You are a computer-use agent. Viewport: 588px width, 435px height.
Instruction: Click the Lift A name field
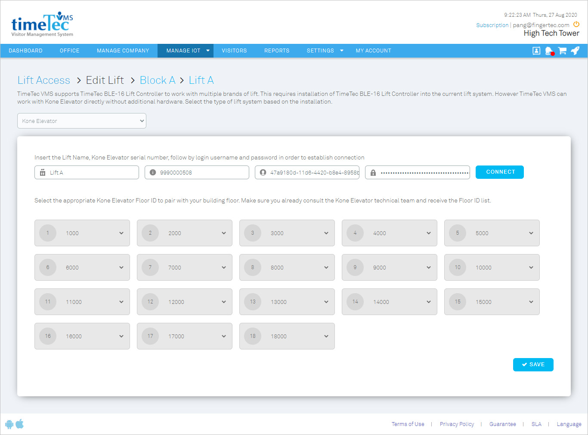87,172
